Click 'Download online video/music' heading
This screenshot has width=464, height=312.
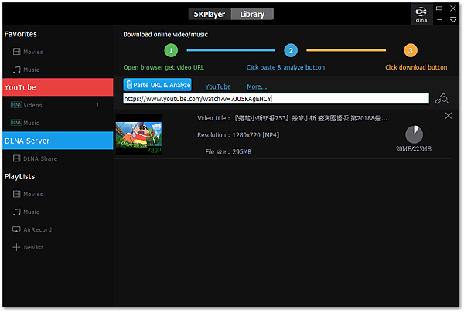[165, 34]
